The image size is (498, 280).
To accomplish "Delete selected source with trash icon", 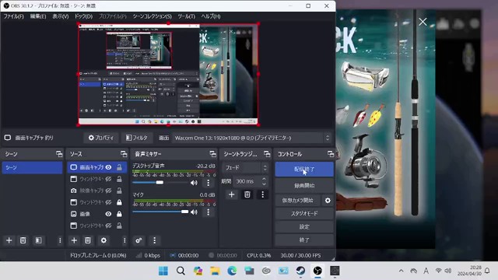I will (88, 240).
